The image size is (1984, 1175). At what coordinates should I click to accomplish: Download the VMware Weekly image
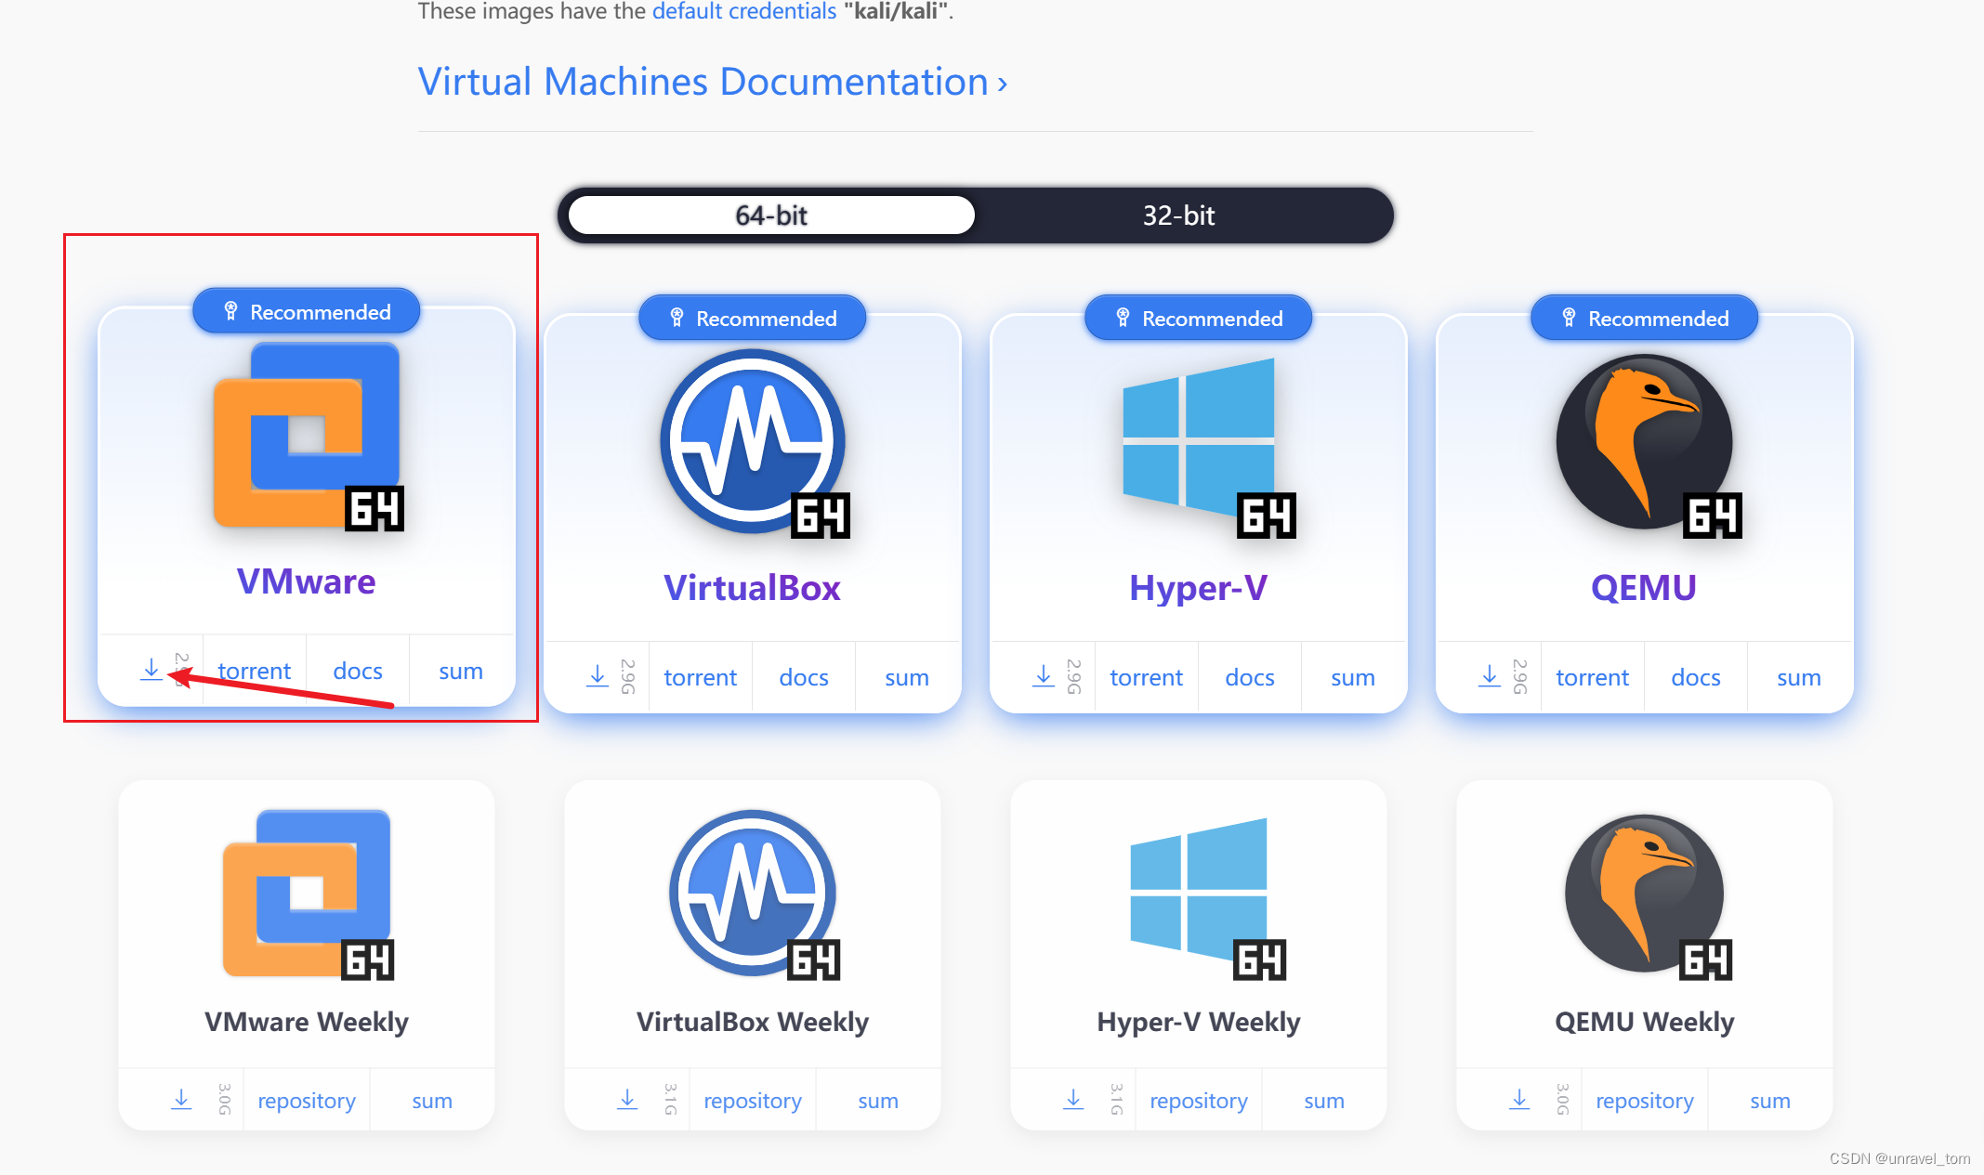(181, 1100)
